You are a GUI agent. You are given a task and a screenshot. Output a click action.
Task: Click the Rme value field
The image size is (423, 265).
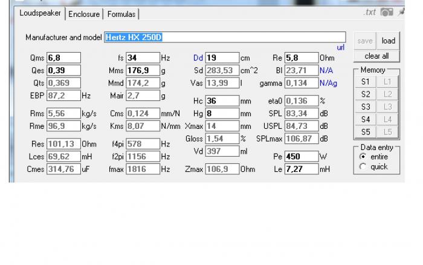63,126
